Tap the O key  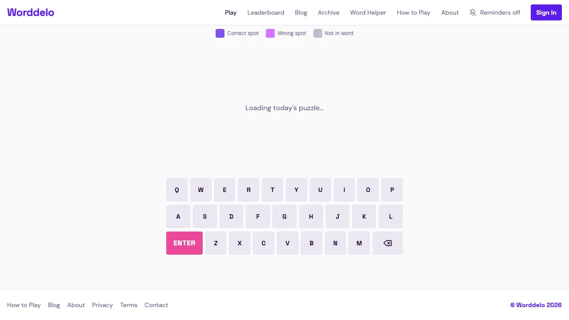tap(368, 190)
